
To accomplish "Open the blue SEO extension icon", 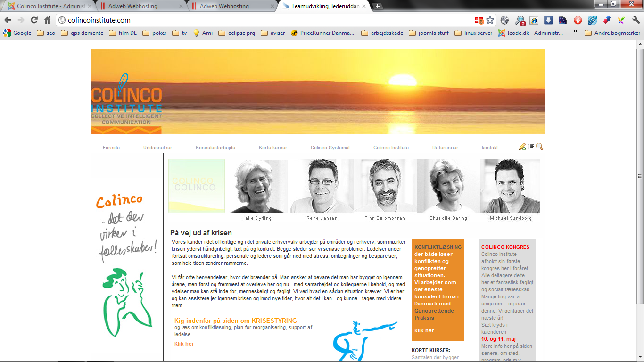I will click(592, 20).
